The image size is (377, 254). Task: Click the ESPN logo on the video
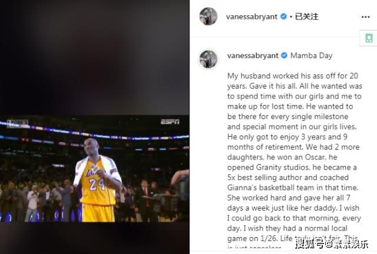[x=170, y=122]
